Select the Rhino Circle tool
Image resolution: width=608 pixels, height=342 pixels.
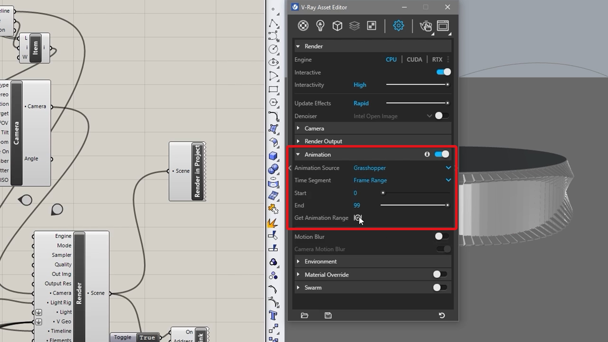coord(274,49)
